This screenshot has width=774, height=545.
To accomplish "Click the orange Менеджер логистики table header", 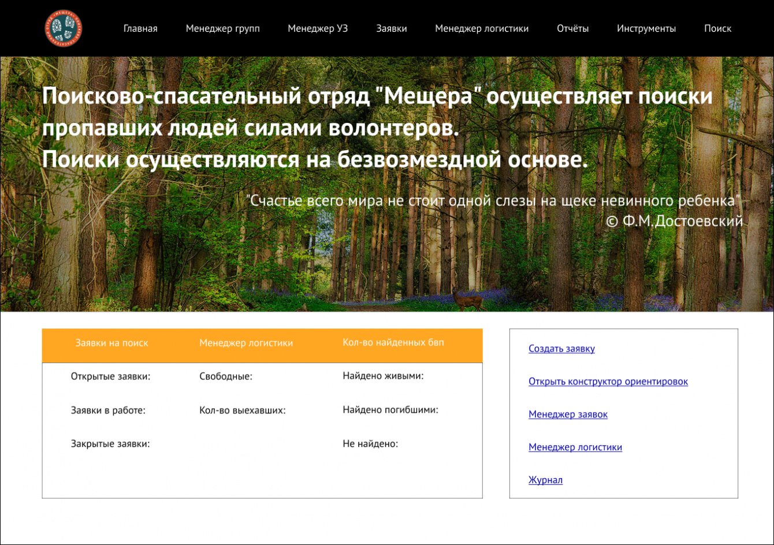I will [246, 343].
